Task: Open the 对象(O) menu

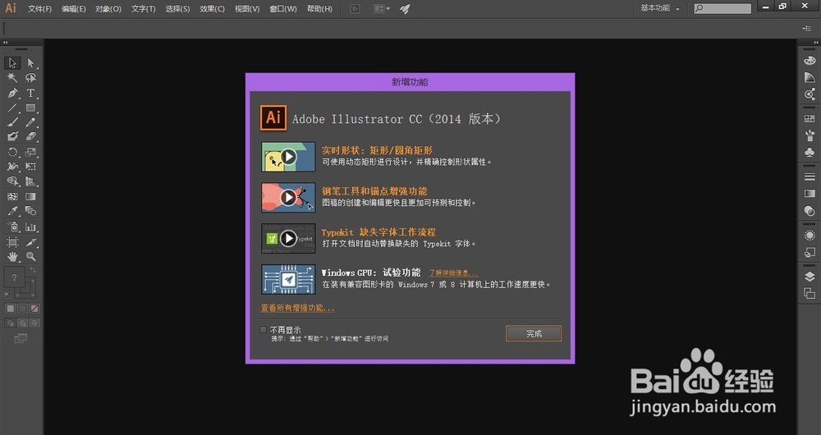Action: (108, 9)
